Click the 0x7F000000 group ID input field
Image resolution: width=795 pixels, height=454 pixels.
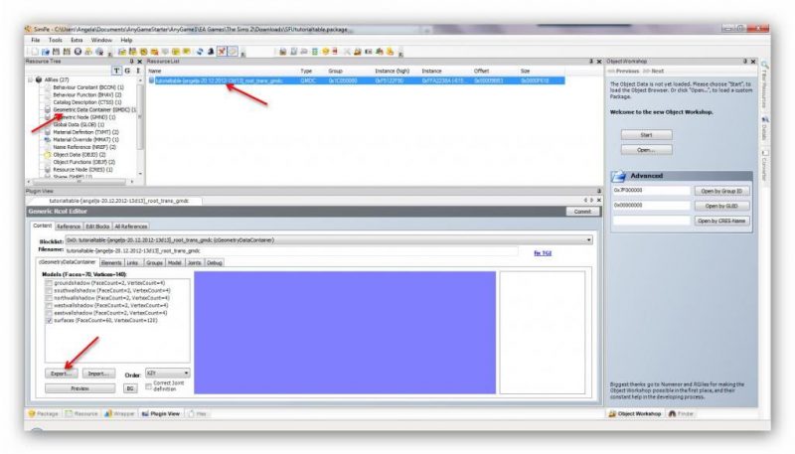click(x=650, y=191)
